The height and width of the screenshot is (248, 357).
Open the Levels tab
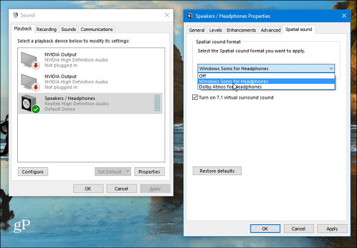tap(215, 30)
